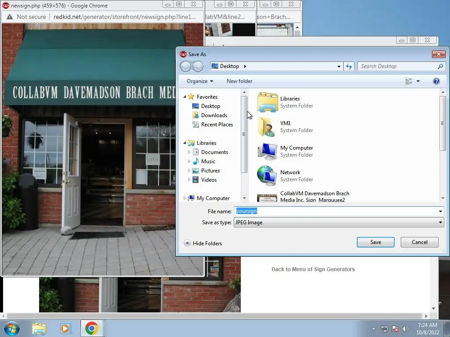This screenshot has width=450, height=337.
Task: Open Windows Explorer from the taskbar
Action: pos(39,328)
